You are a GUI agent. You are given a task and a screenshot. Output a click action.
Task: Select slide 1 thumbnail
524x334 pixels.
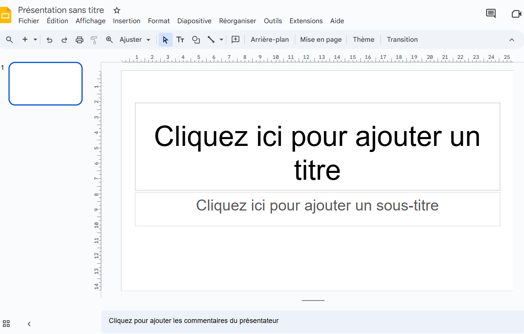pyautogui.click(x=45, y=84)
